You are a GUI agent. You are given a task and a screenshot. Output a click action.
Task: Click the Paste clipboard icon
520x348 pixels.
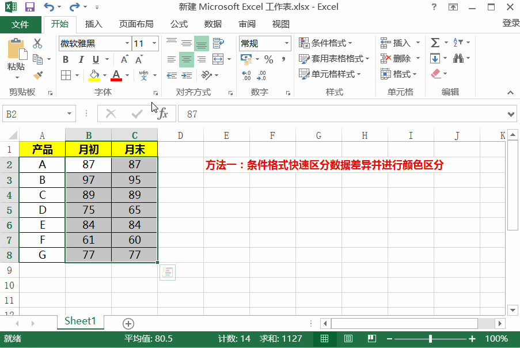click(17, 49)
